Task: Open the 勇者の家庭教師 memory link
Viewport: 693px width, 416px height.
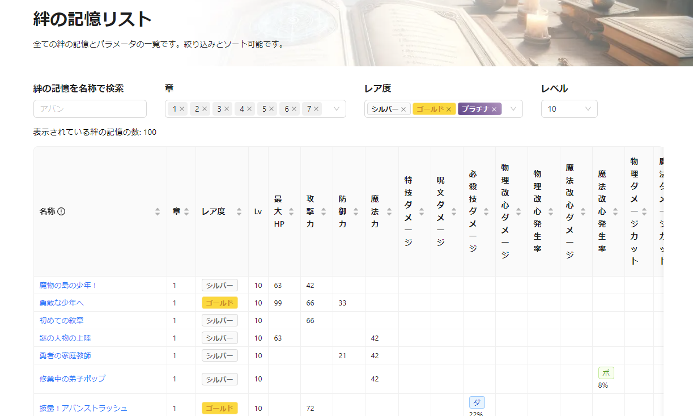Action: [65, 355]
